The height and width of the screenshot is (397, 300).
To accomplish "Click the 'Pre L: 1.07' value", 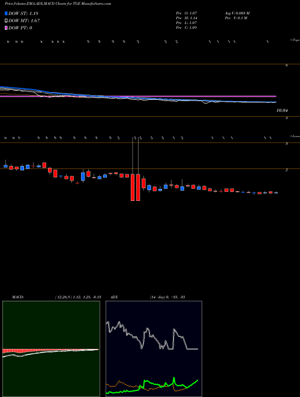I will click(187, 23).
